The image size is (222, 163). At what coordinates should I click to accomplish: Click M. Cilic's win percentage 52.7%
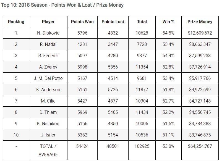(168, 101)
